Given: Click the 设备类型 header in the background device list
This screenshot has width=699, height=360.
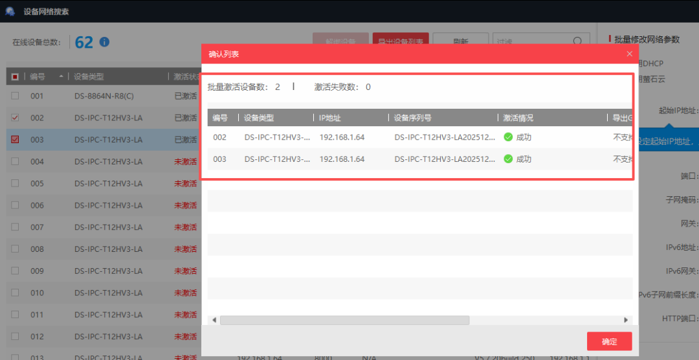Looking at the screenshot, I should (89, 76).
